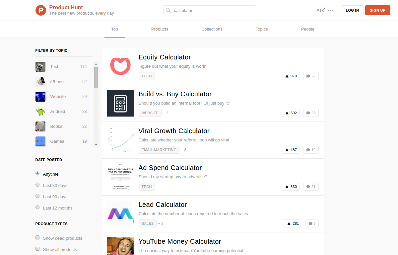Expand the +3 tags on Viral Growth Calculator
This screenshot has height=255, width=398.
pos(183,150)
